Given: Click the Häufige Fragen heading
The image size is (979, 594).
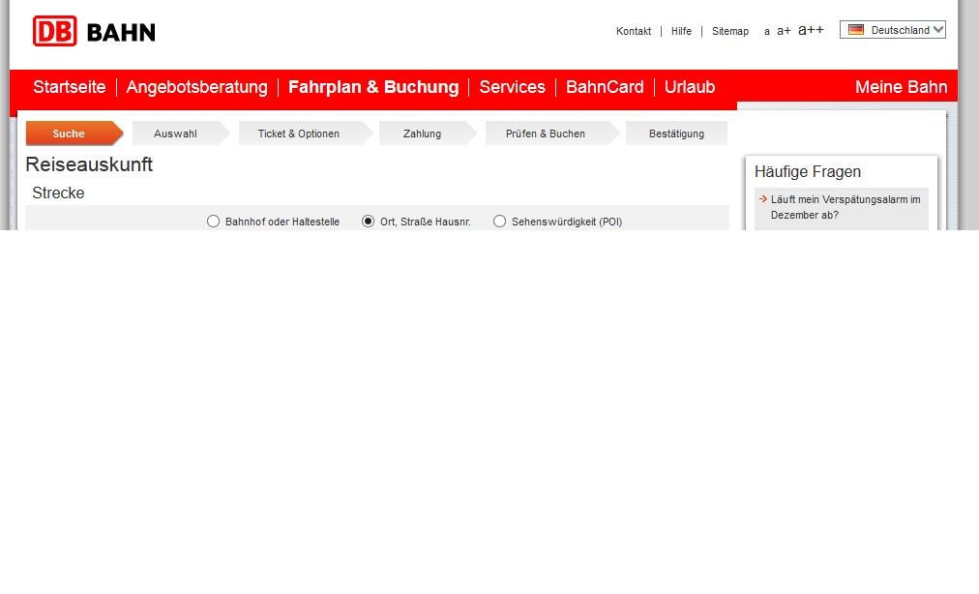Looking at the screenshot, I should click(808, 172).
